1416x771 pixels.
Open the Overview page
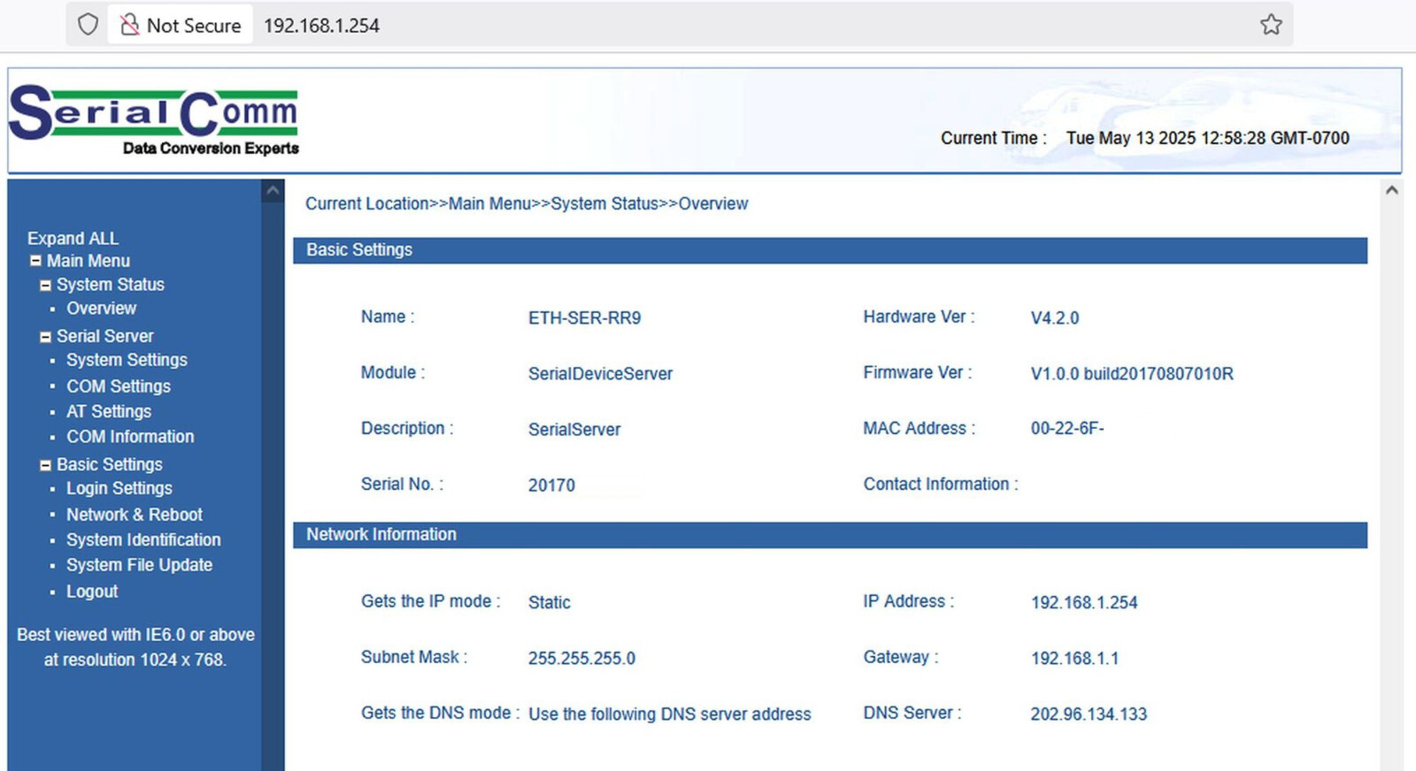pyautogui.click(x=101, y=309)
